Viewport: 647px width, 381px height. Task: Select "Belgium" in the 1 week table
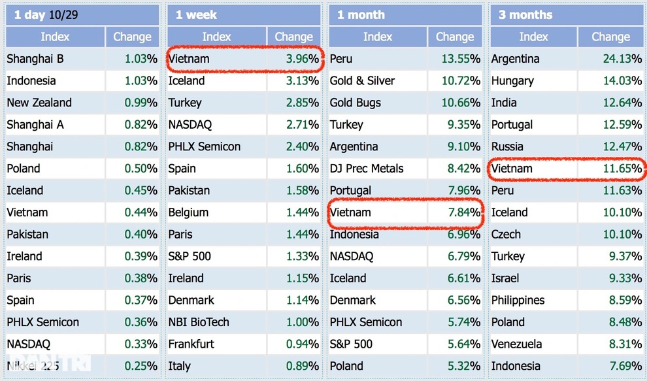click(188, 212)
